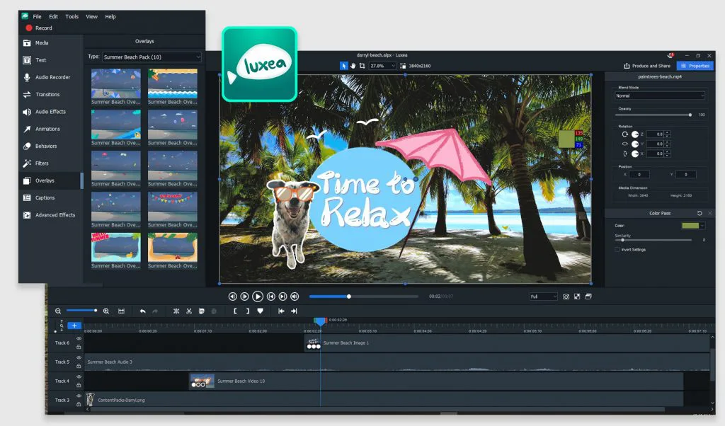725x426 pixels.
Task: Select the crop tool above preview
Action: [362, 66]
